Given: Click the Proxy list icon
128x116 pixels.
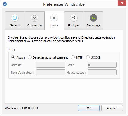Looking at the screenshot, I should pyautogui.click(x=54, y=18).
